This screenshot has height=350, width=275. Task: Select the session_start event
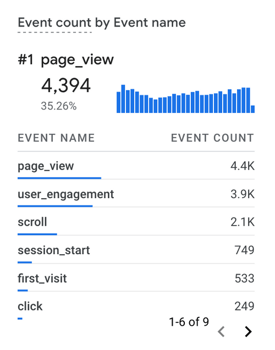coord(136,250)
